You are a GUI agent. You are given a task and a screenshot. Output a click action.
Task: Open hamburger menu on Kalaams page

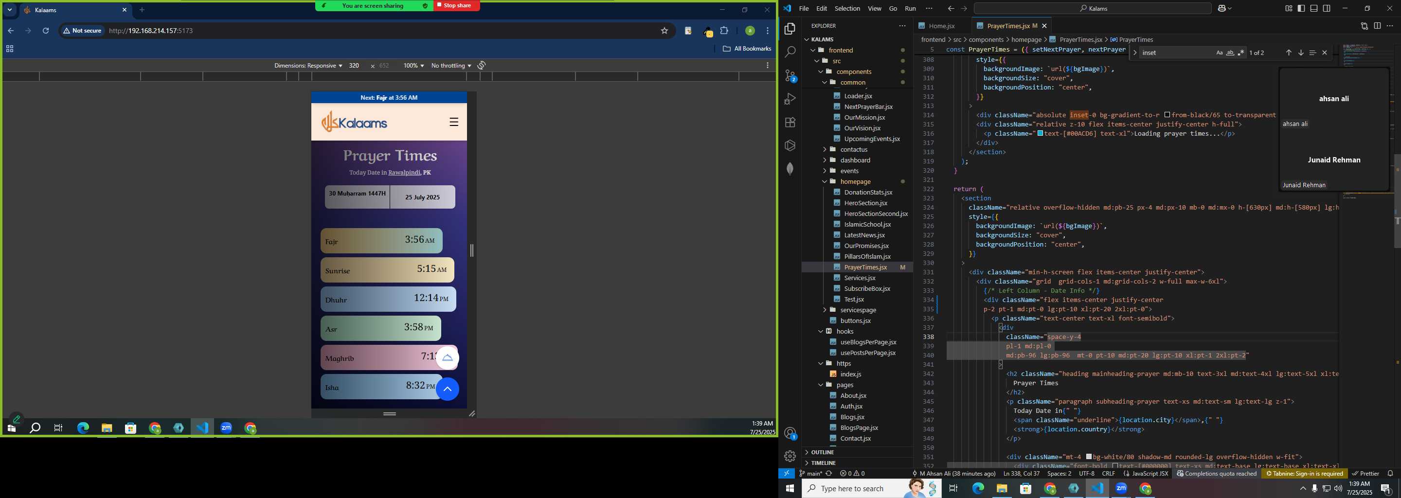(453, 123)
